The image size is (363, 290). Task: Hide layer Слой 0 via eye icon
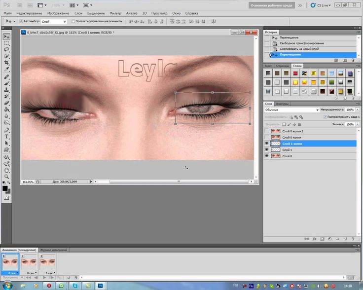click(267, 156)
